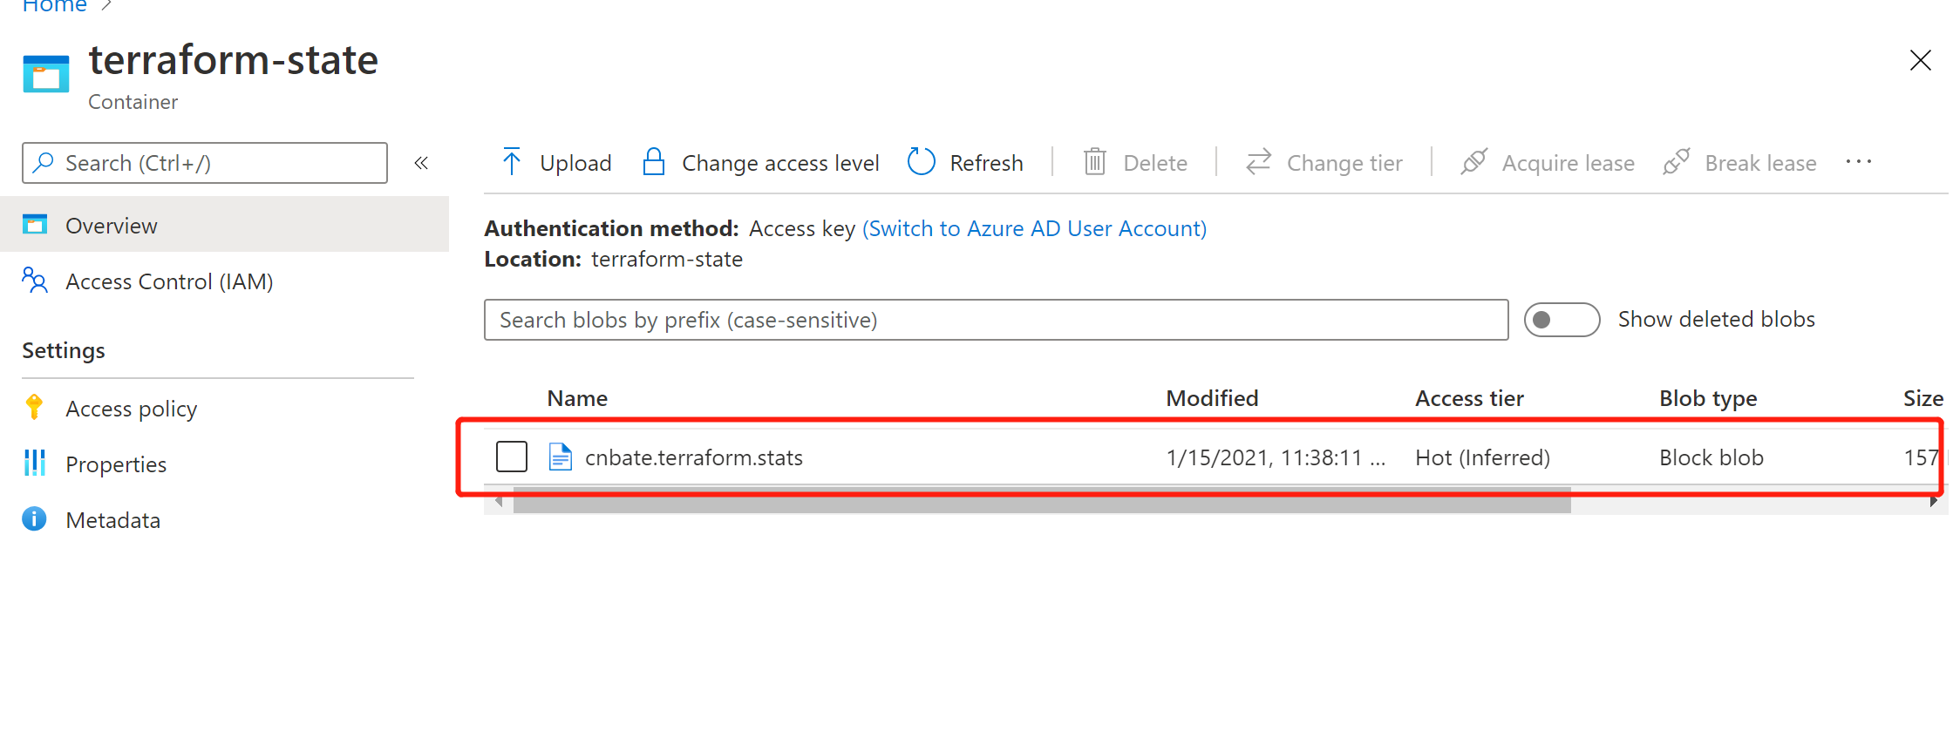
Task: Click the Metadata info icon
Action: click(34, 518)
